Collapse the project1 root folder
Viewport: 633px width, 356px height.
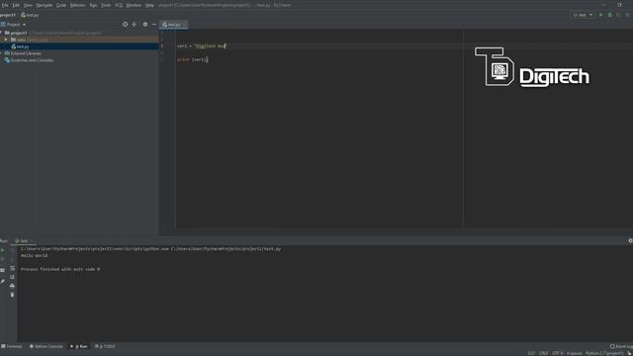tap(2, 33)
